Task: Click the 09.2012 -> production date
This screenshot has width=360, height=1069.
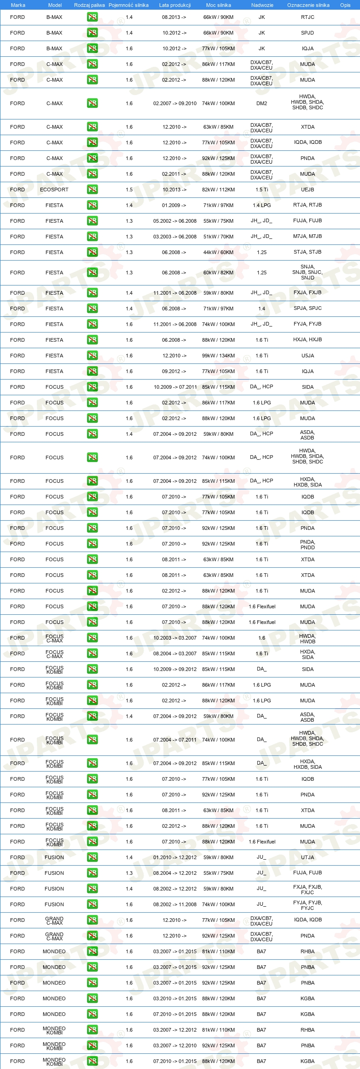Action: [x=174, y=371]
